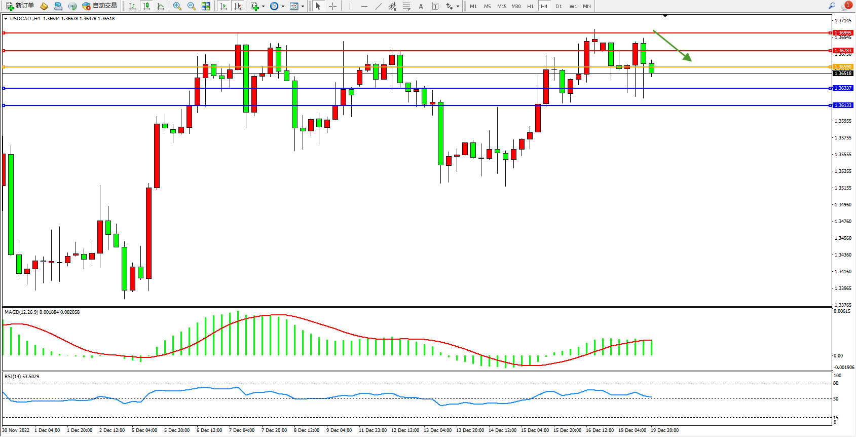The height and width of the screenshot is (437, 856).
Task: Switch to the M15 timeframe
Action: pos(501,6)
